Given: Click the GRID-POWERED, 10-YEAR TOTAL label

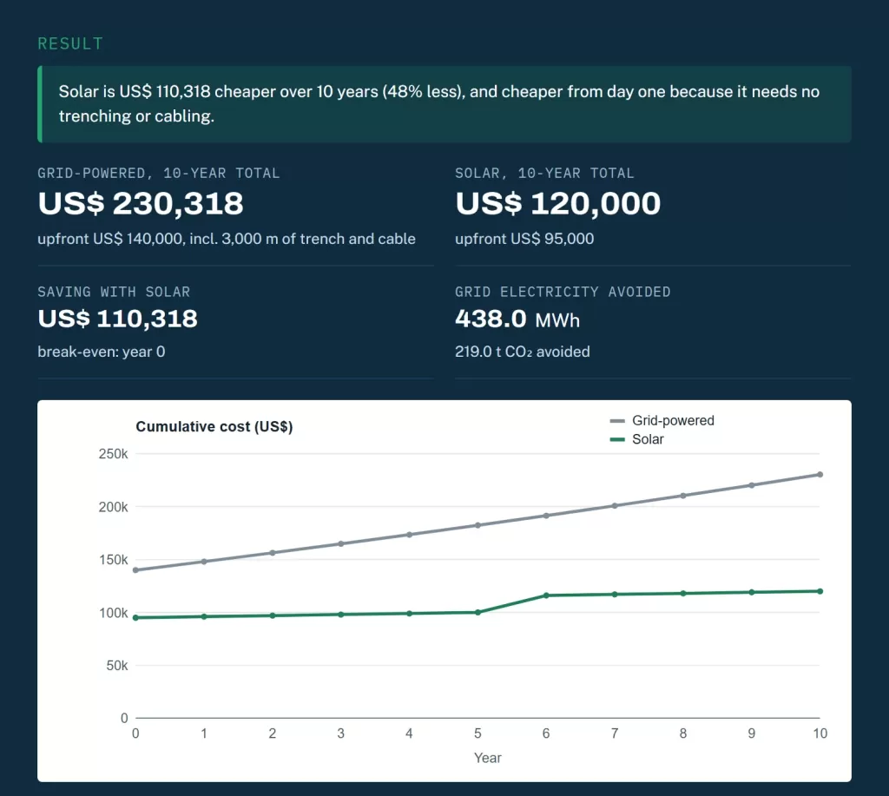Looking at the screenshot, I should coord(159,173).
